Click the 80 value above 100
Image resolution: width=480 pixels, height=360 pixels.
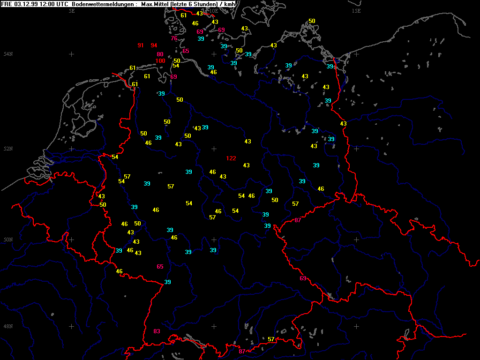[x=160, y=54]
